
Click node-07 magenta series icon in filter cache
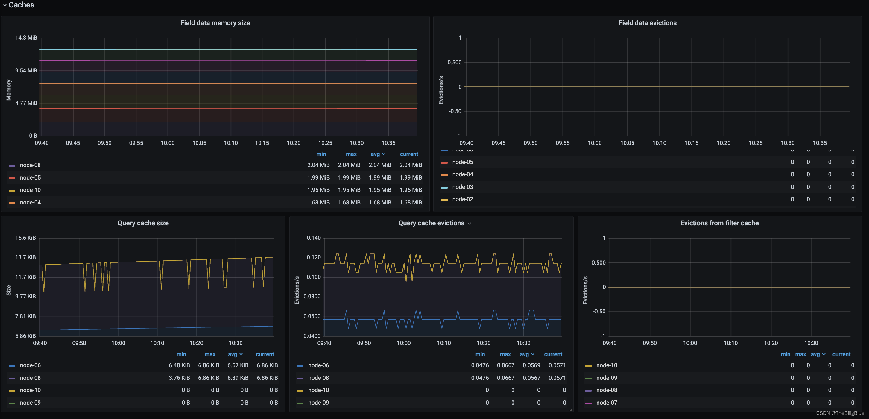tap(588, 403)
